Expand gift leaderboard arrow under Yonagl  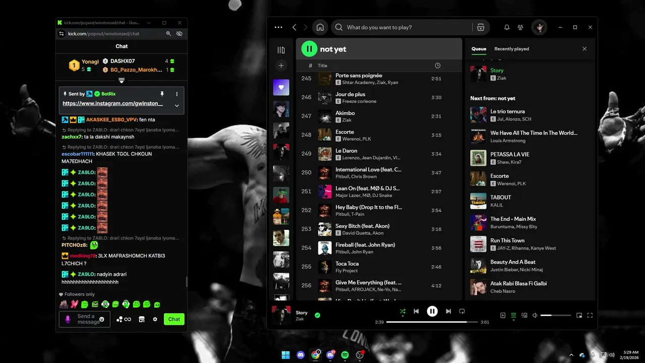[121, 81]
